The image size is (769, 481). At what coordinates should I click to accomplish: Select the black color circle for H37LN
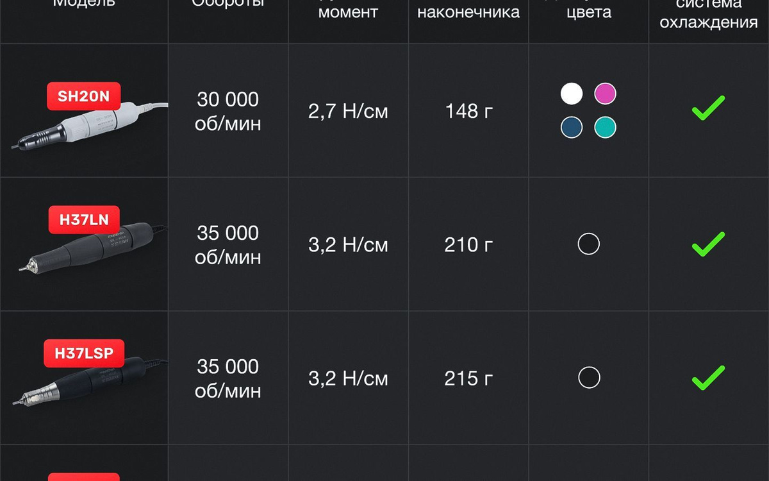click(588, 244)
